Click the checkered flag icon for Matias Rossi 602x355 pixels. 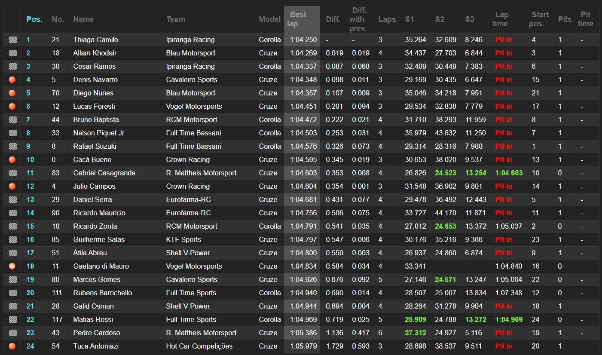click(13, 319)
